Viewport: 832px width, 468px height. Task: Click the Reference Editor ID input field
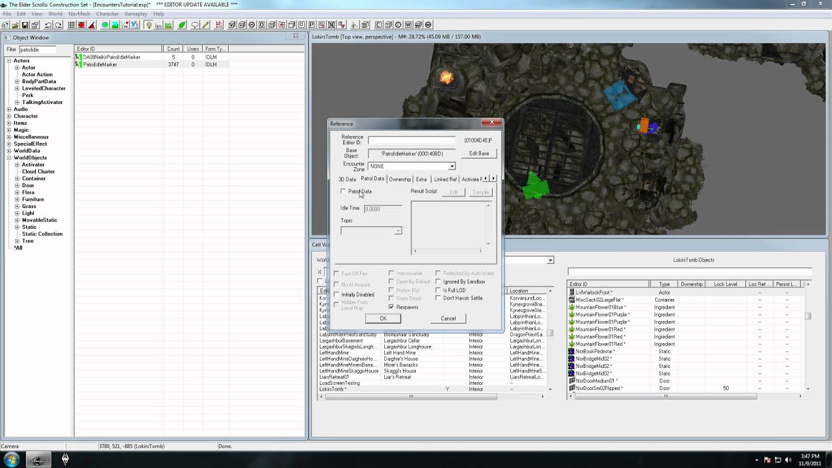click(x=412, y=140)
